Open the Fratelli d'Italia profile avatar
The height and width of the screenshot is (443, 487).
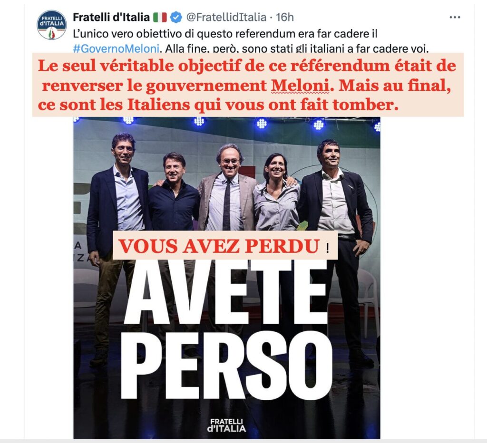pos(51,25)
